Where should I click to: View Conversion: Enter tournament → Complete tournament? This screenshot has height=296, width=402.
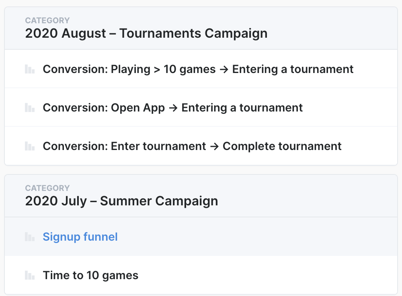192,146
